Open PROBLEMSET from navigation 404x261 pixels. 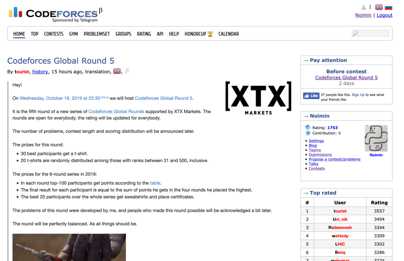coord(97,34)
